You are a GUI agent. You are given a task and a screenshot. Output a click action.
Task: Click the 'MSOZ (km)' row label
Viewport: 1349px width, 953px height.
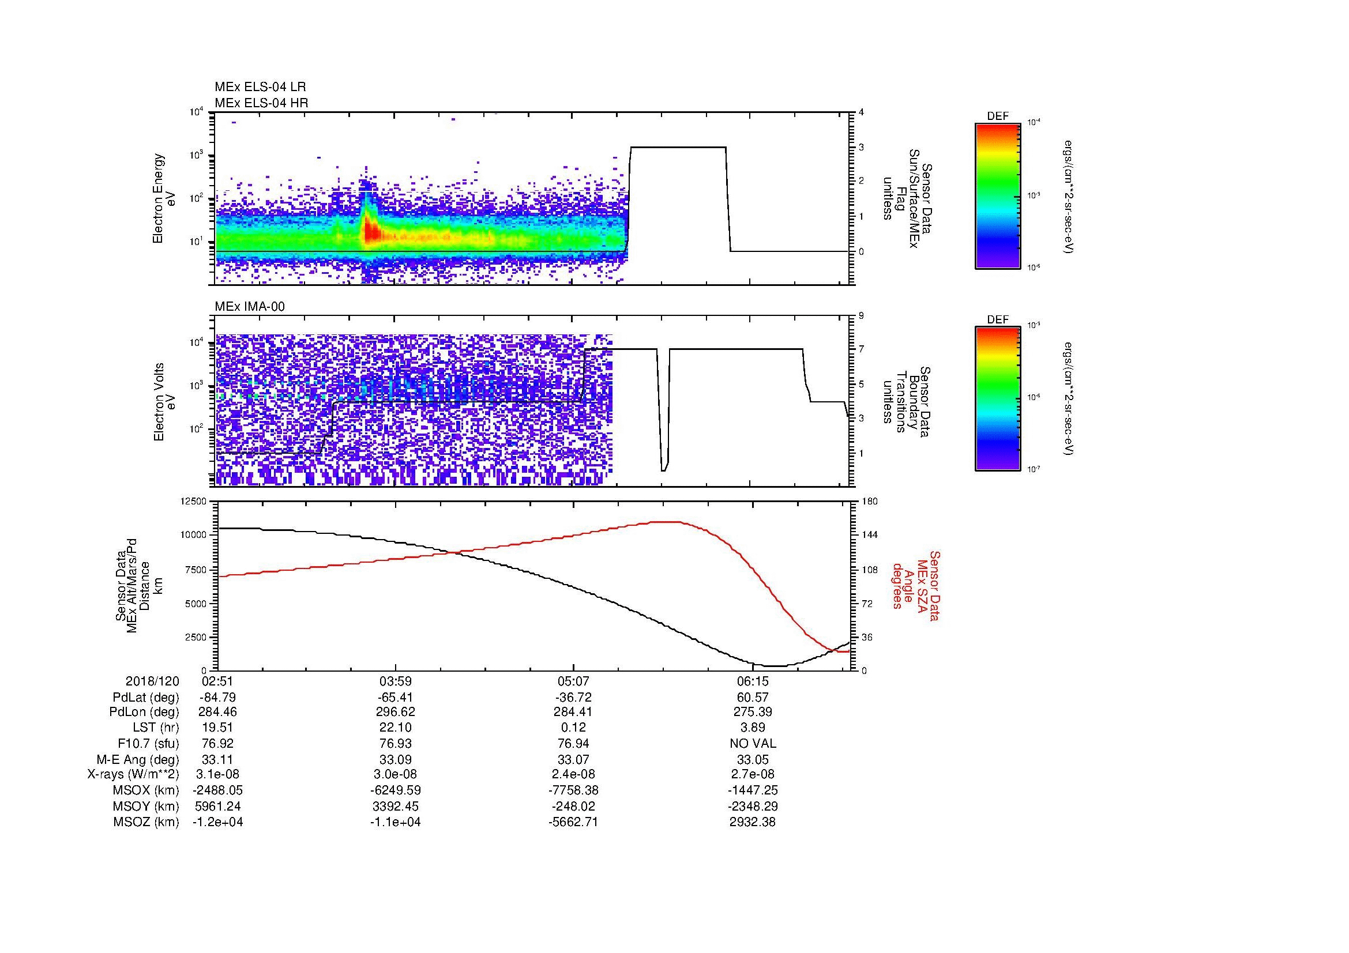pyautogui.click(x=146, y=822)
